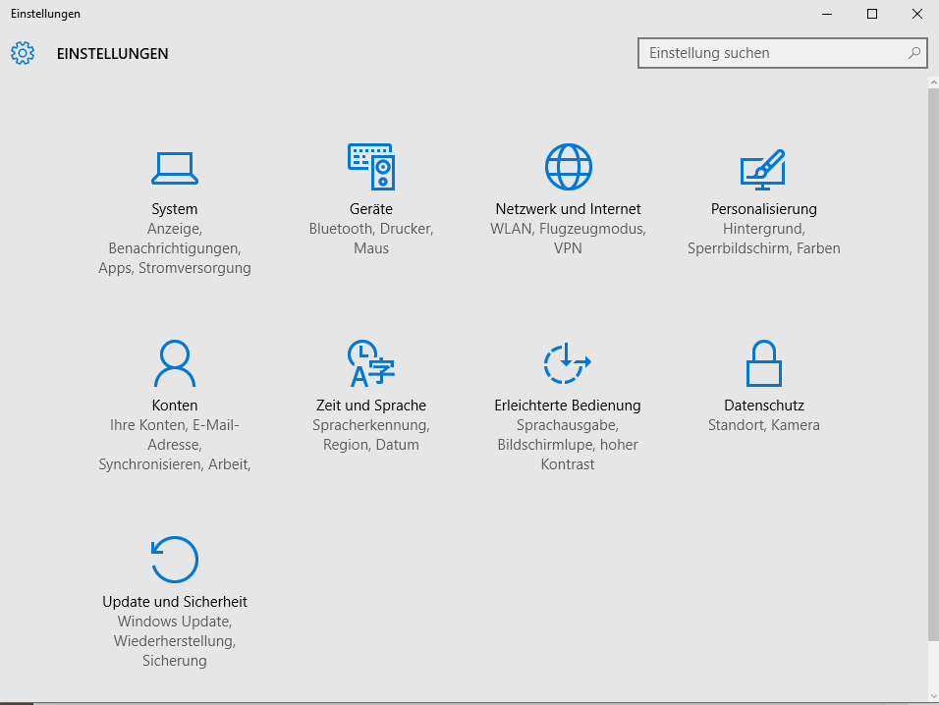Open System settings via the laptop icon

point(174,168)
